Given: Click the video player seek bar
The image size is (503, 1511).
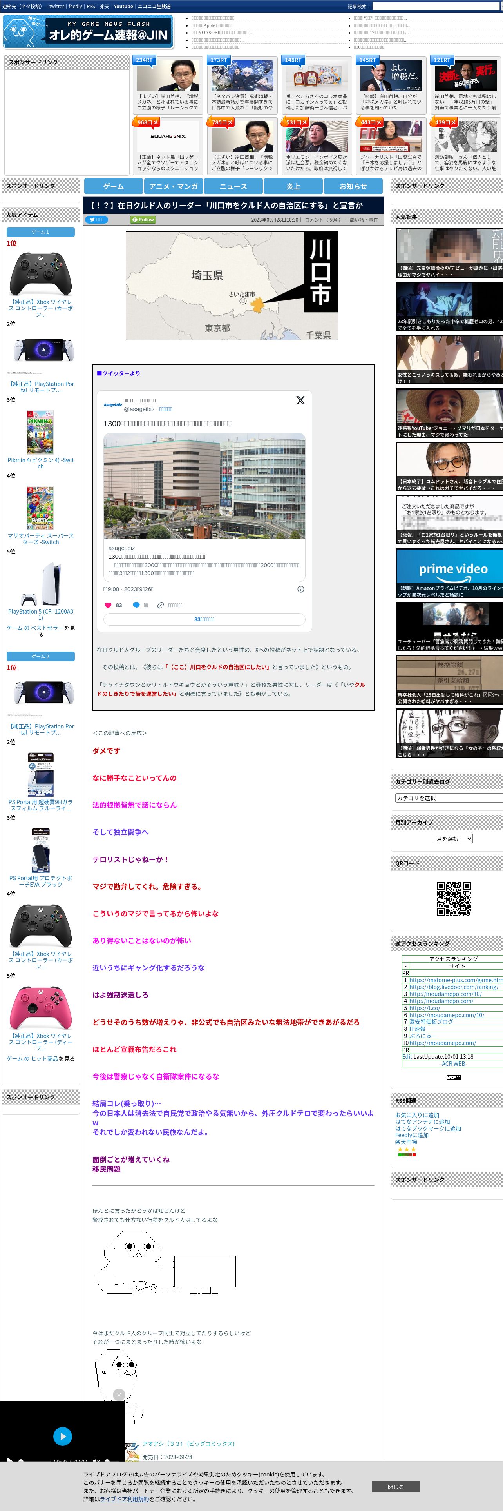Looking at the screenshot, I should tap(35, 1460).
